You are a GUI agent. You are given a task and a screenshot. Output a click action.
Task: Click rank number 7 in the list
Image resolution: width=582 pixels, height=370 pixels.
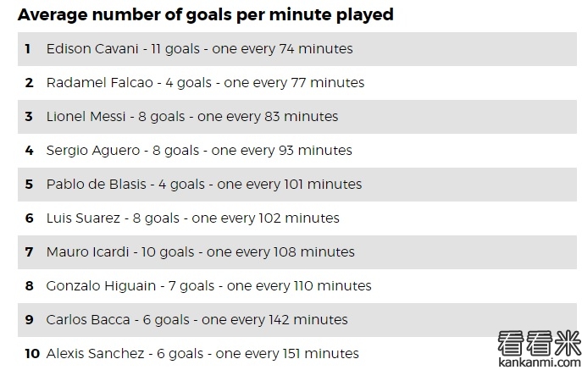pos(29,252)
